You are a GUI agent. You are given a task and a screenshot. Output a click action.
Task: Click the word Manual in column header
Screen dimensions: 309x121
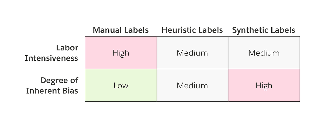tap(107, 30)
